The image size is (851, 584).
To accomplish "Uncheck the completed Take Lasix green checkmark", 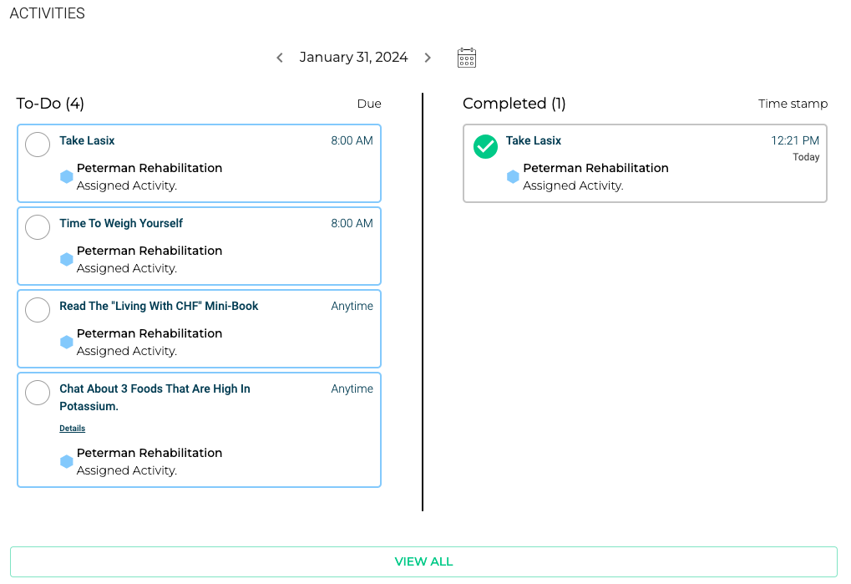I will [485, 146].
